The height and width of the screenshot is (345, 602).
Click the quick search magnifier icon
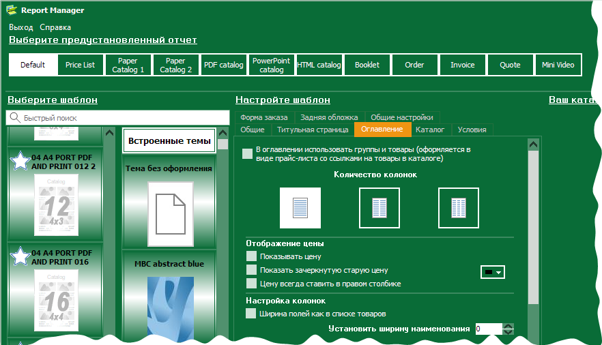pyautogui.click(x=15, y=117)
